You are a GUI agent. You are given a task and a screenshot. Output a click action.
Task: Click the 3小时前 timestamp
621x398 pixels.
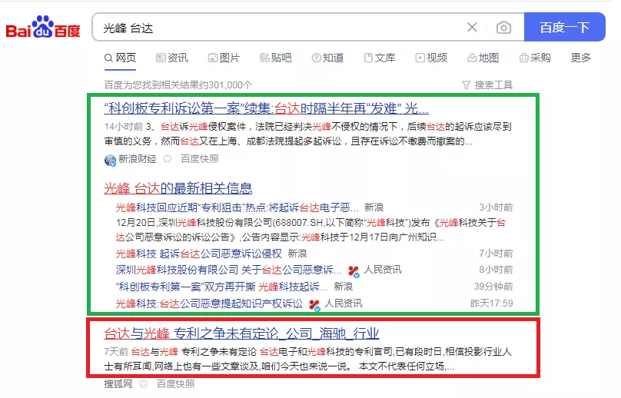pos(496,207)
